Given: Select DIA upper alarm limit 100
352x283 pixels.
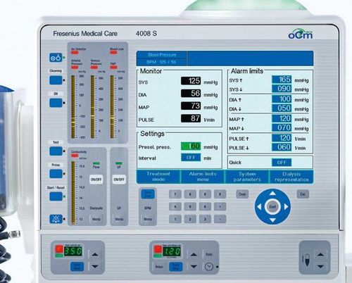Looking at the screenshot, I should [282, 99].
